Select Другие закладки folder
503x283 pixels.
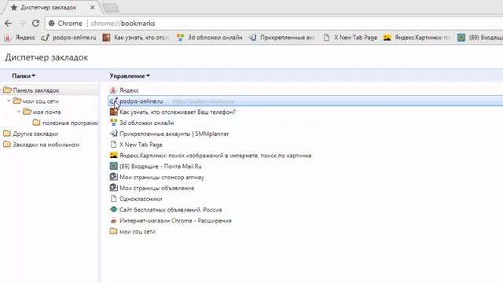(x=35, y=134)
